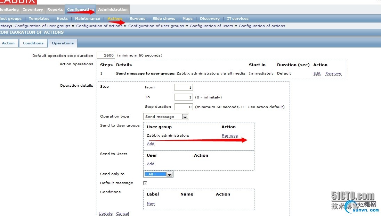Go to Maps submenu
This screenshot has width=381, height=216.
pos(187,18)
